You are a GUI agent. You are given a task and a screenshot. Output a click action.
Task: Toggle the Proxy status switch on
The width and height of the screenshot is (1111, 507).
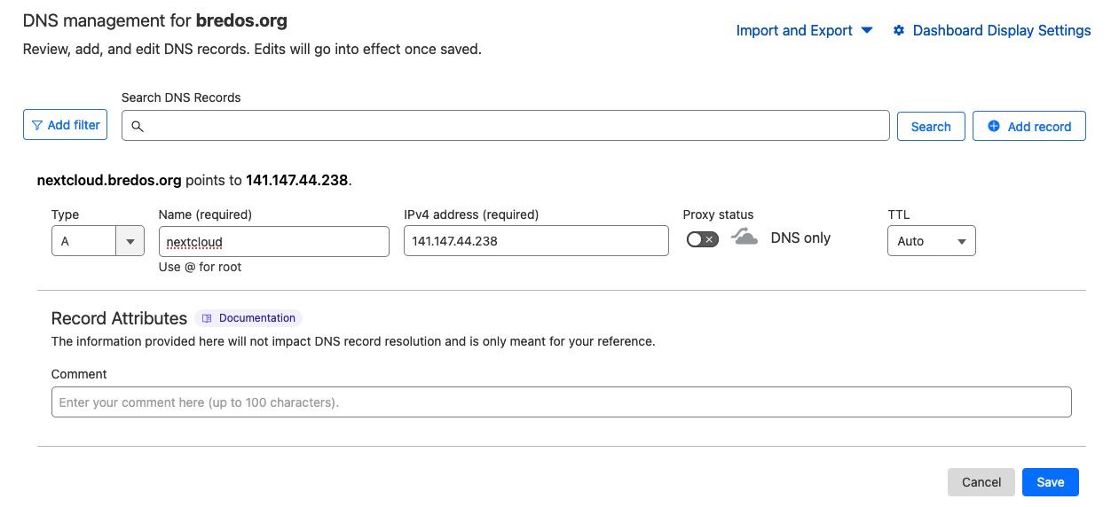703,239
